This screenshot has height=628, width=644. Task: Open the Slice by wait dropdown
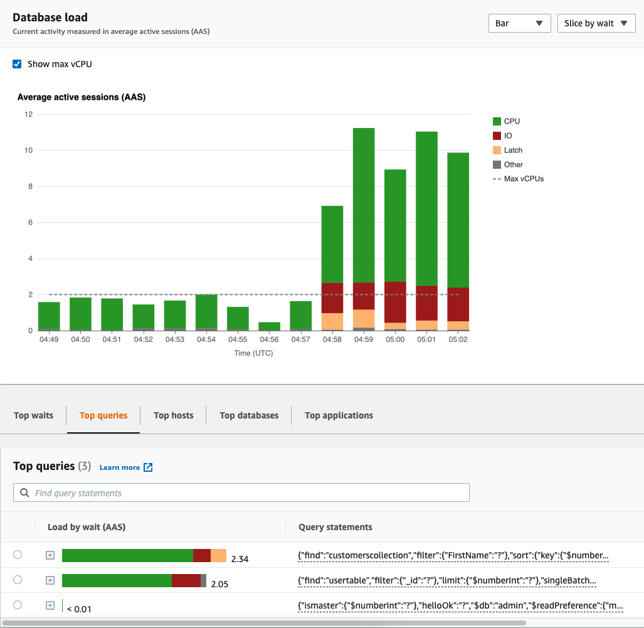pyautogui.click(x=596, y=23)
